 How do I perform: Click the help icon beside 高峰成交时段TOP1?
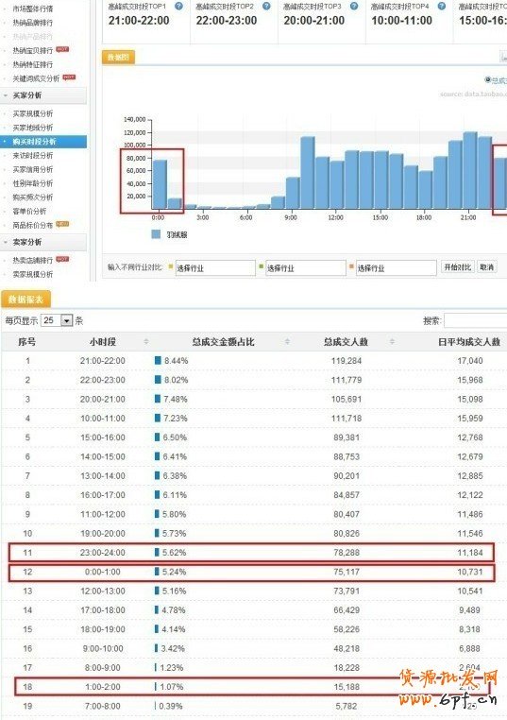pyautogui.click(x=179, y=6)
